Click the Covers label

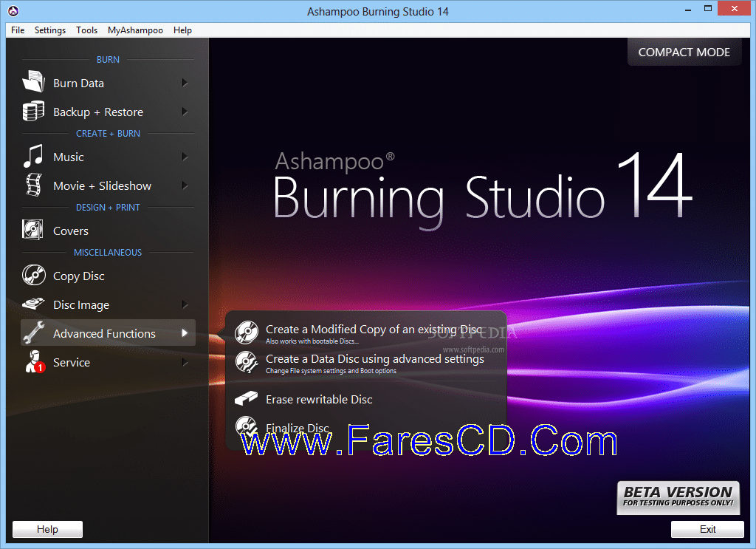71,231
